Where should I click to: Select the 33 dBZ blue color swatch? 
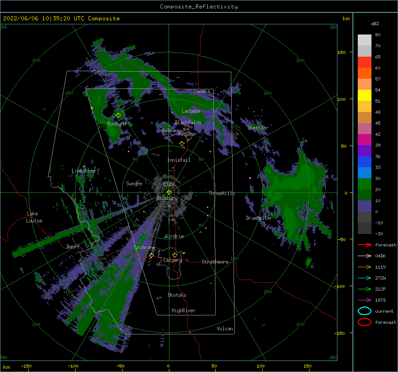pos(364,173)
